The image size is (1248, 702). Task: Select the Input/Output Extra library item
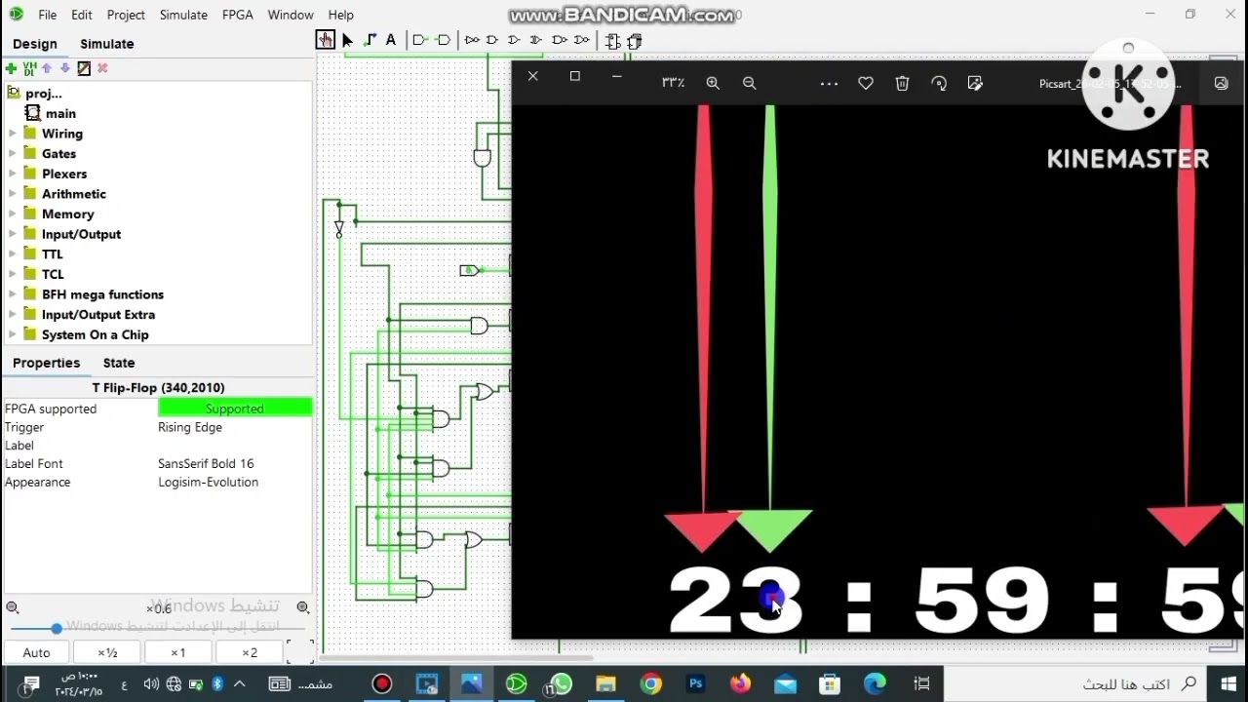pyautogui.click(x=97, y=314)
